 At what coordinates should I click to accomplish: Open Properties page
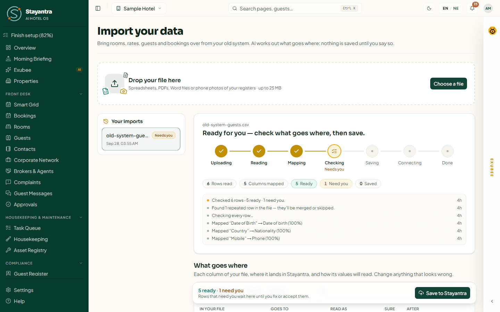(44, 81)
